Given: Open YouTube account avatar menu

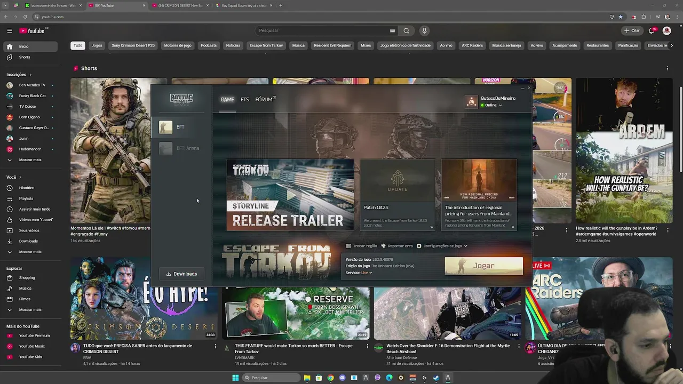Looking at the screenshot, I should (666, 30).
